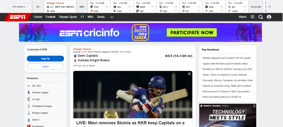283x127 pixels.
Task: Open DEN vs OKC game card
Action: coord(214,7)
